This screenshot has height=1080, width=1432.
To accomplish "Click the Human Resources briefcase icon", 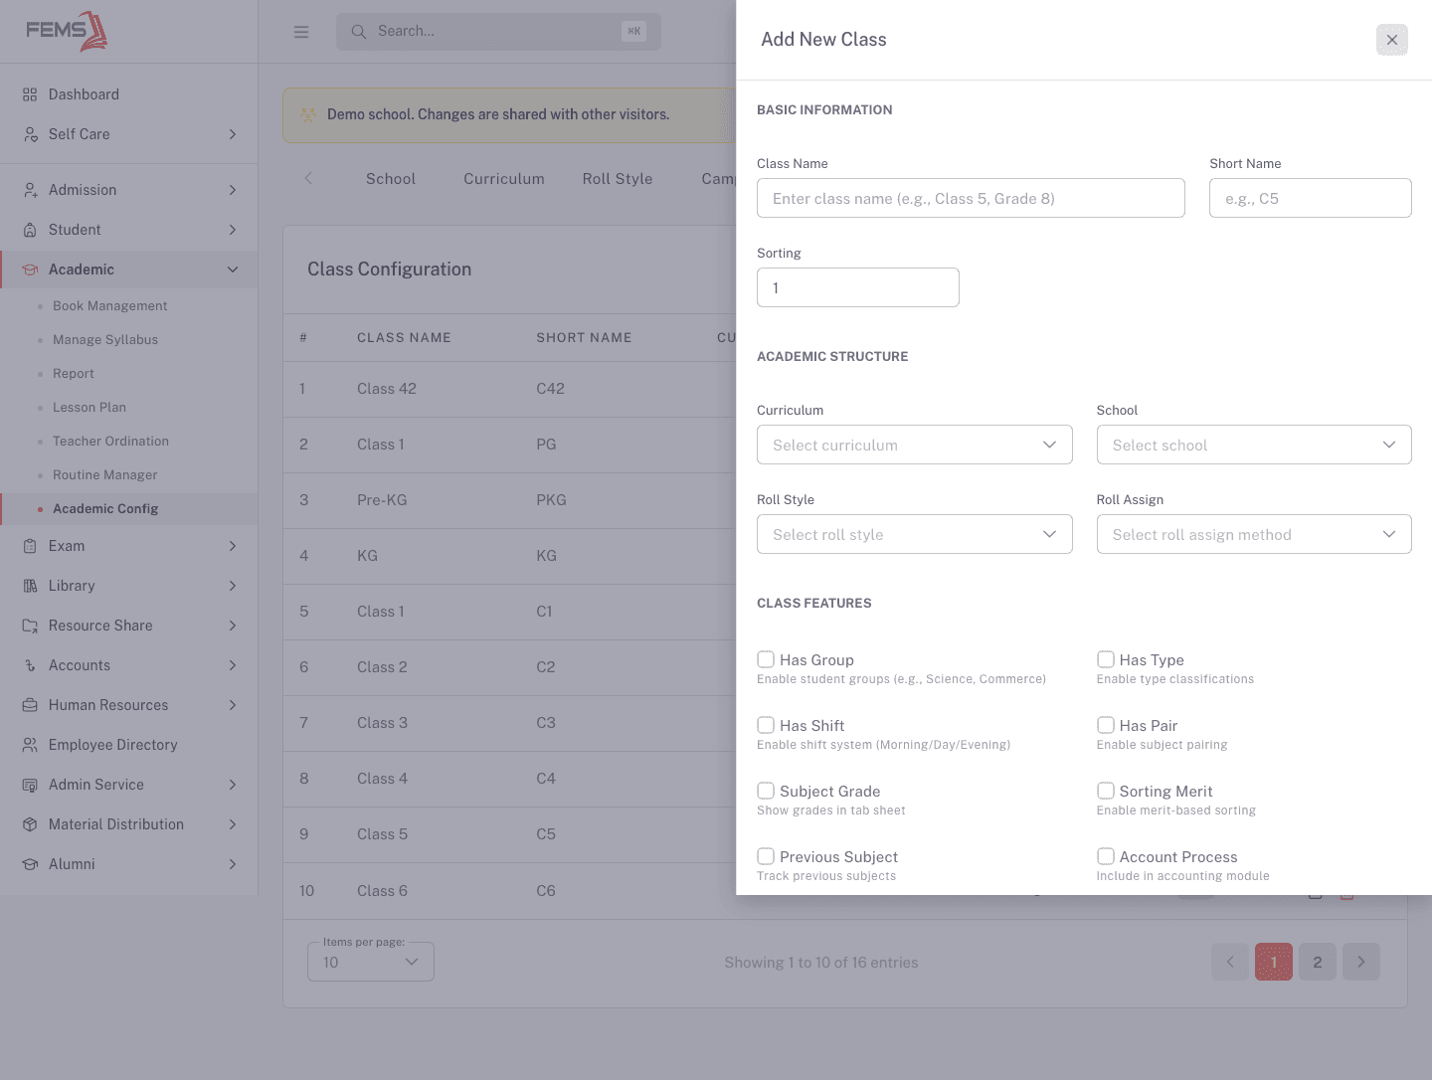I will (30, 705).
